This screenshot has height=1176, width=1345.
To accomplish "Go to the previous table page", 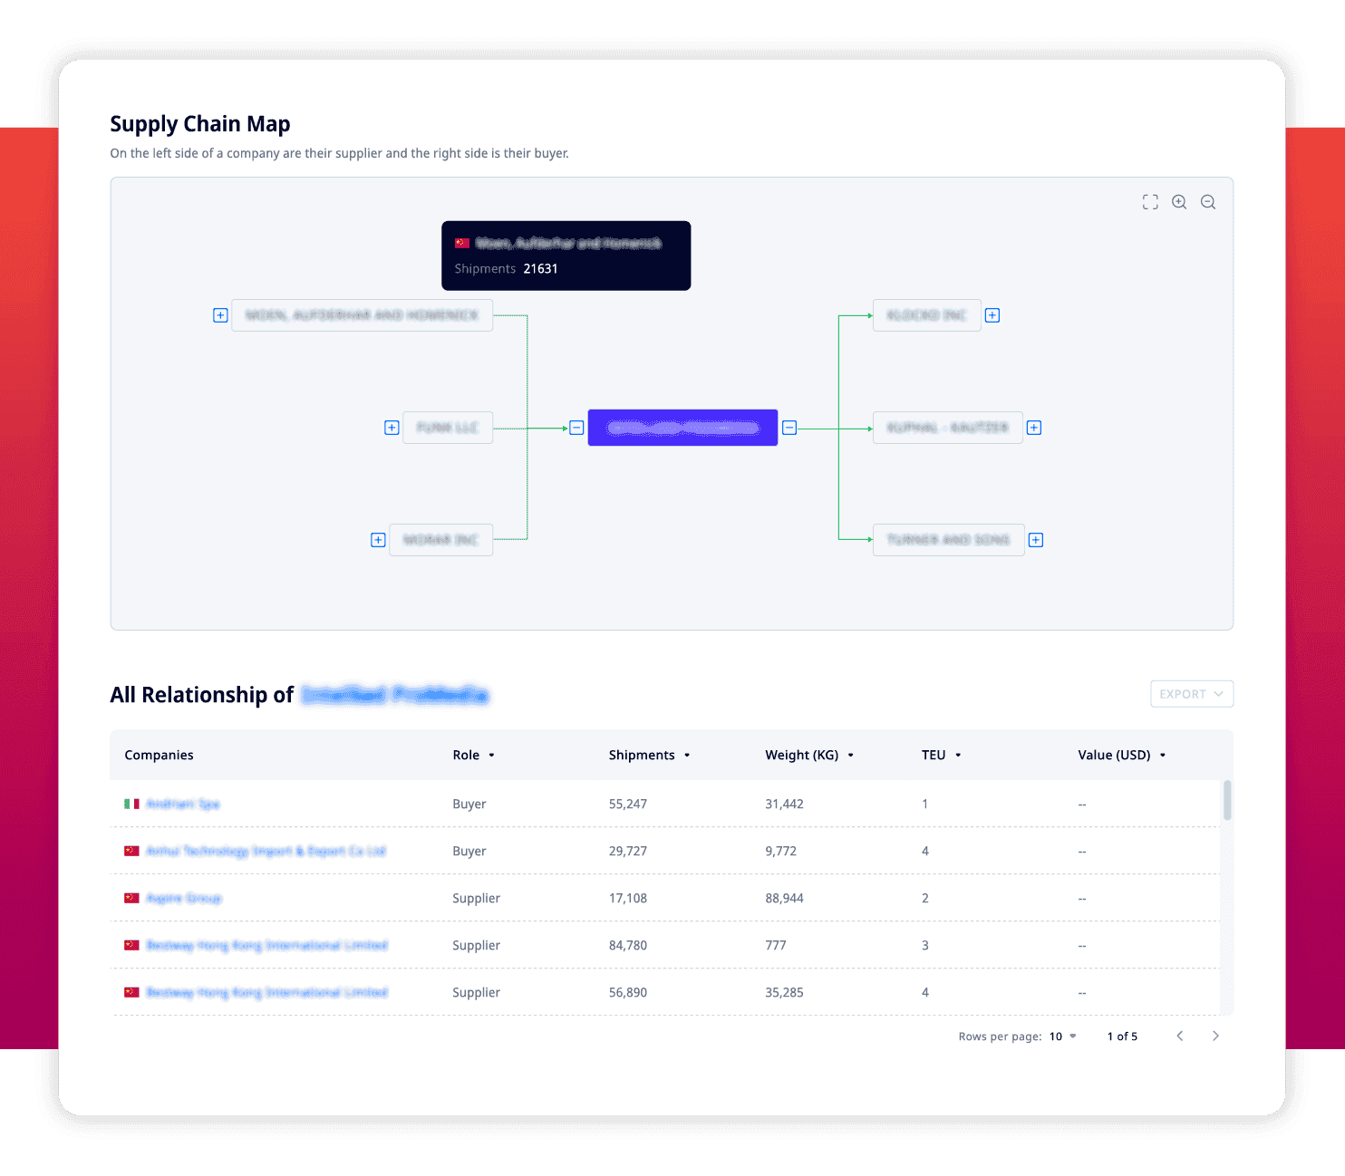I will 1179,1036.
